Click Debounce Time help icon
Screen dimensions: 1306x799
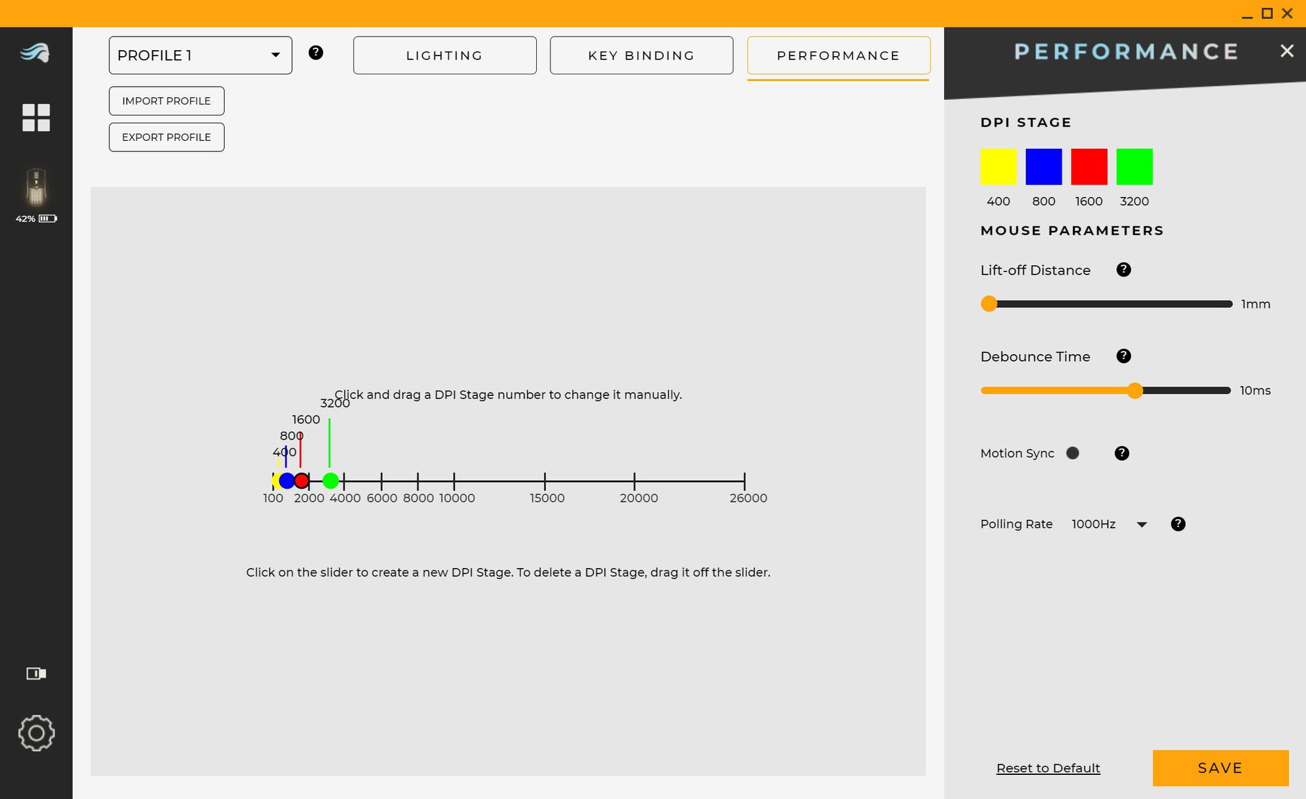(x=1123, y=356)
